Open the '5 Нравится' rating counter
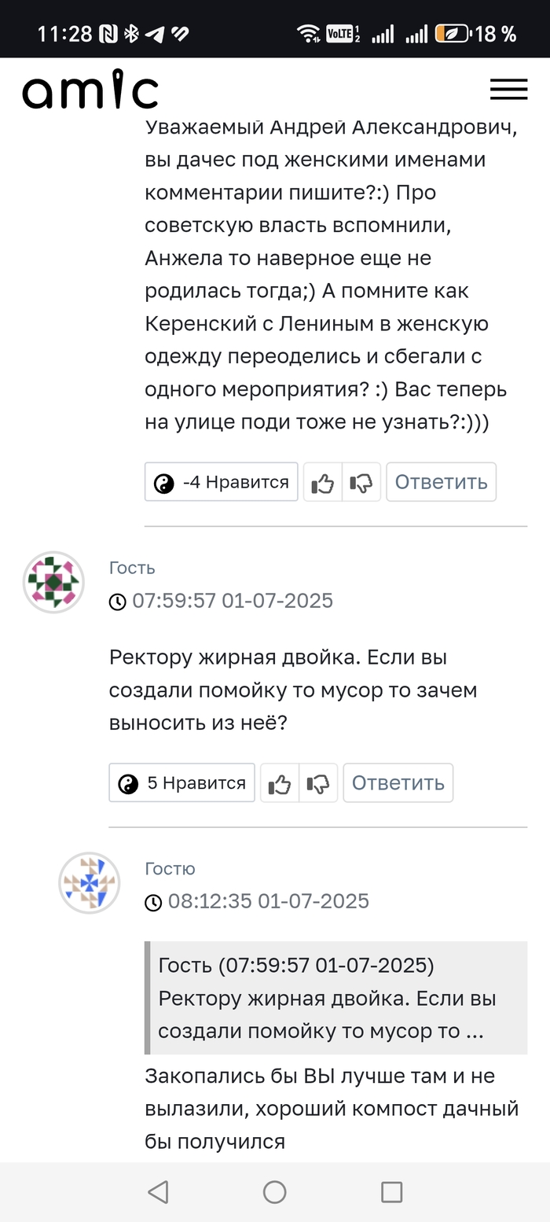550x1222 pixels. tap(181, 782)
